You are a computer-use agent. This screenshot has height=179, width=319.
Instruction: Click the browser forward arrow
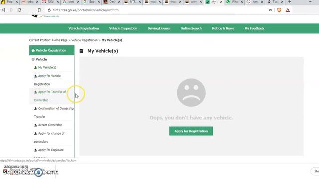coord(11,10)
